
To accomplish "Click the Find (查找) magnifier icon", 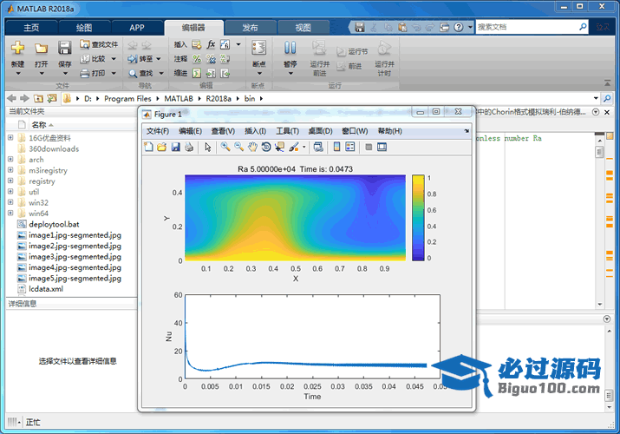I will click(x=133, y=74).
